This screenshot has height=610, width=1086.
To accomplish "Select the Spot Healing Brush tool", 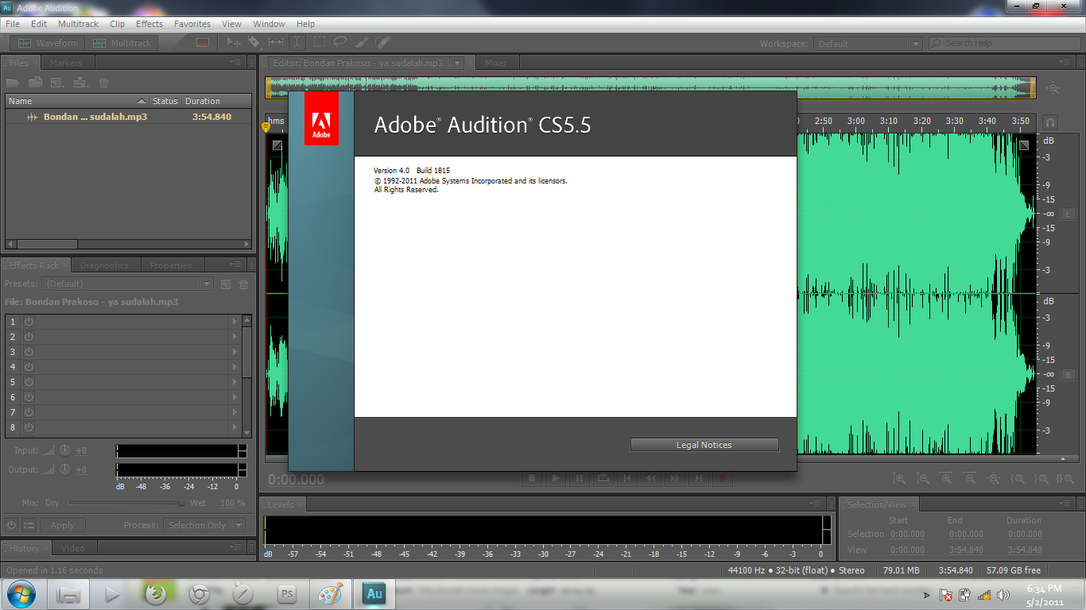I will 383,43.
